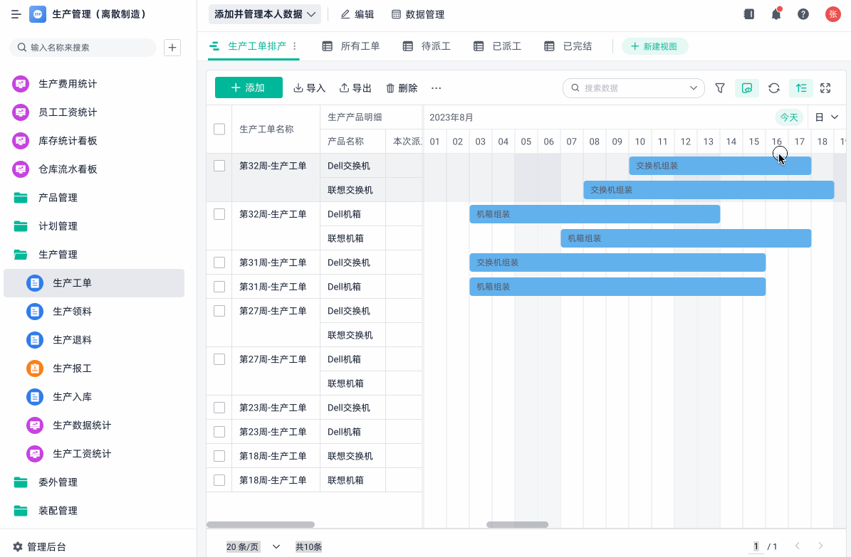Viewport: 851px width, 557px height.
Task: Toggle the select-all checkbox in table header
Action: pyautogui.click(x=219, y=129)
